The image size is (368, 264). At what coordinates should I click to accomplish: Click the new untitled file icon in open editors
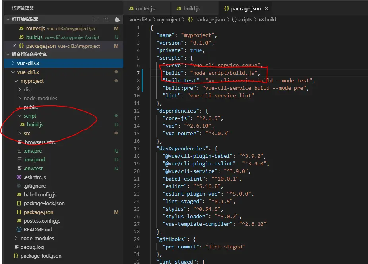95,19
